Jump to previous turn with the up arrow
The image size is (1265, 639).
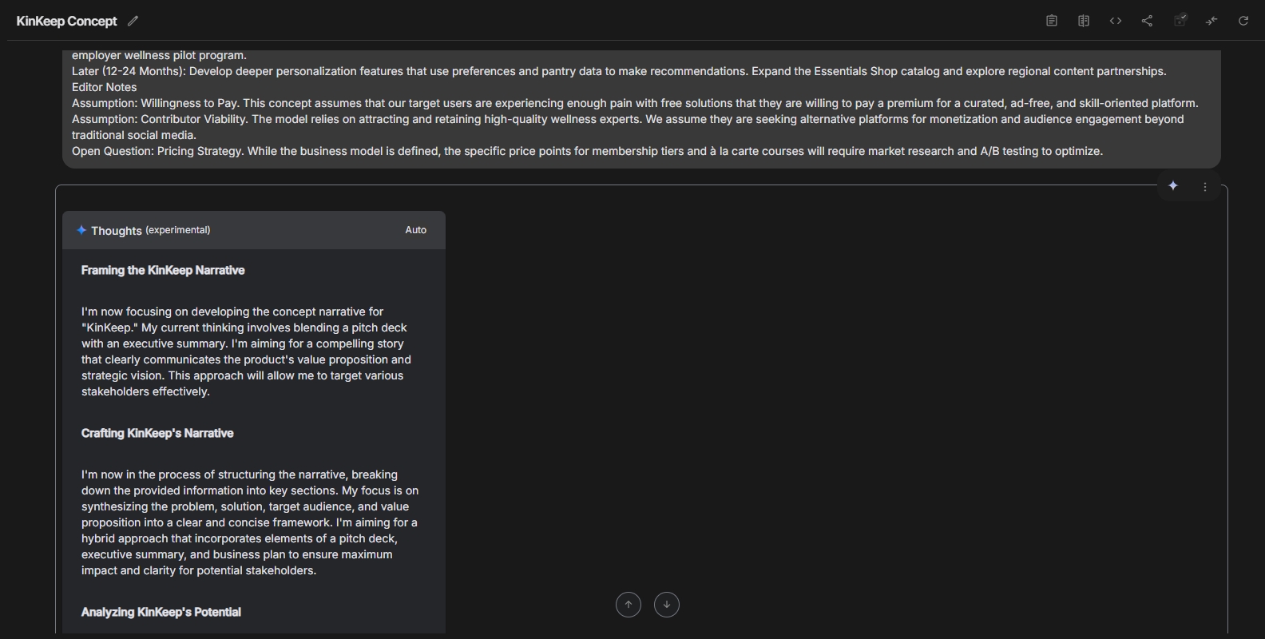point(629,605)
